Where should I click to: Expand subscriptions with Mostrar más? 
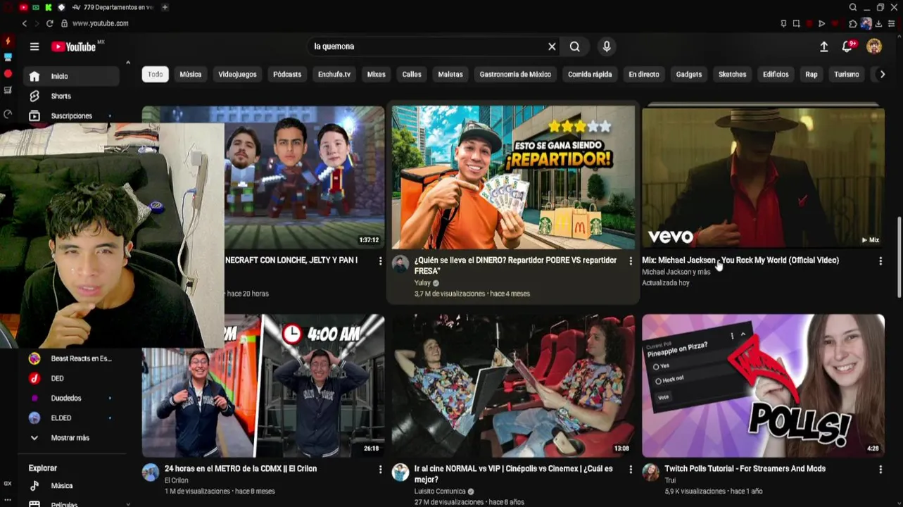(x=70, y=438)
